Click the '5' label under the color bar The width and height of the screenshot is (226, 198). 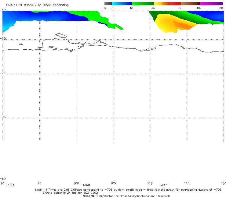coord(112,8)
